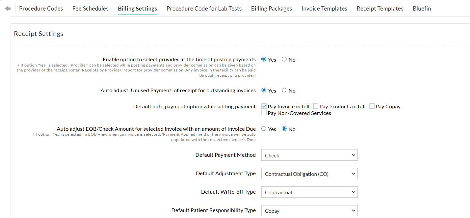The height and width of the screenshot is (218, 470).
Task: Select Yes for auto adjust EOB/Check Amount
Action: [x=264, y=129]
